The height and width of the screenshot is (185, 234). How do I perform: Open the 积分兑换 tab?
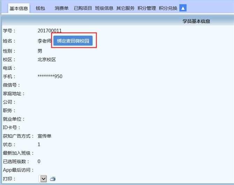[168, 8]
